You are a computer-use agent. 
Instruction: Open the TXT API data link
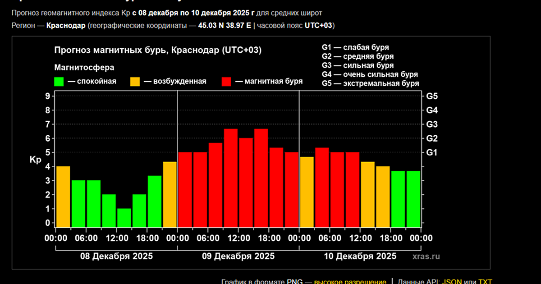coord(485,281)
